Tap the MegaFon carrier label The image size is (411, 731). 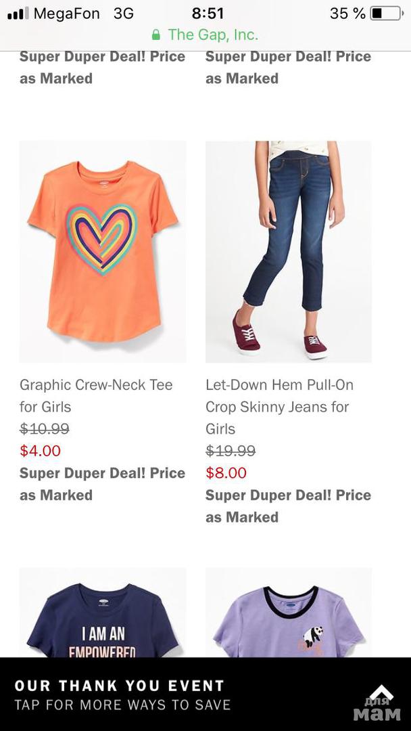(x=66, y=14)
